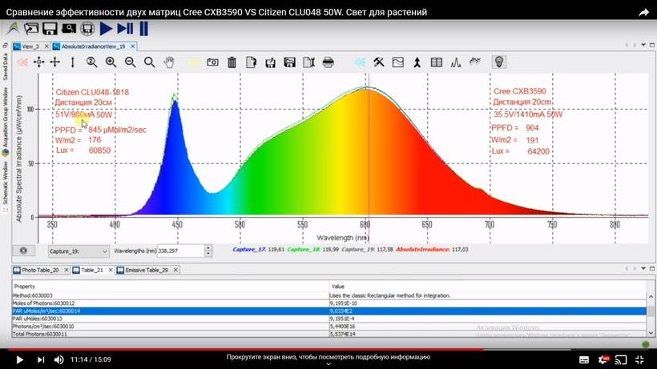Select the Table_21 tab
Screen dimensions: 657x369
click(92, 271)
